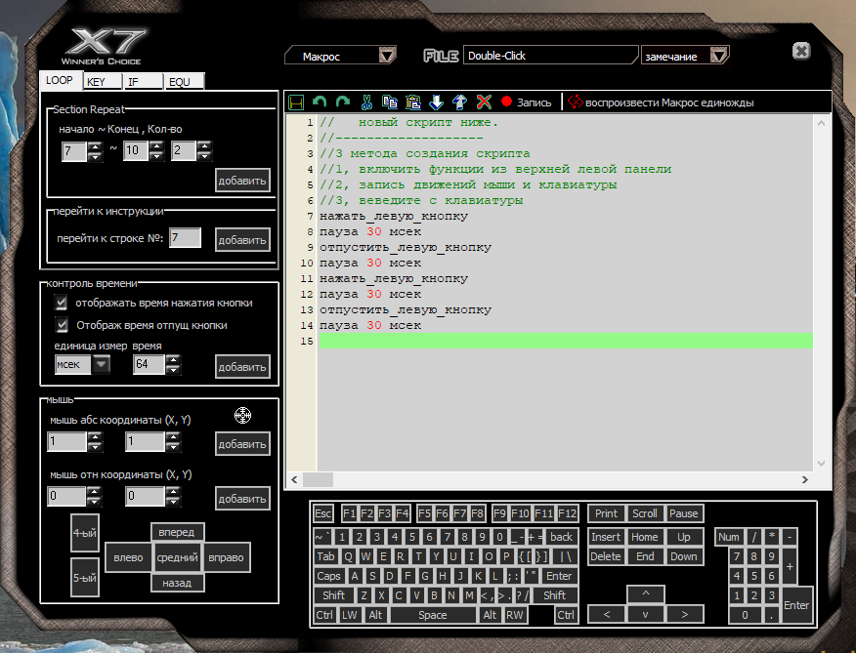Start recording with the Запись button
This screenshot has width=856, height=653.
pos(526,102)
